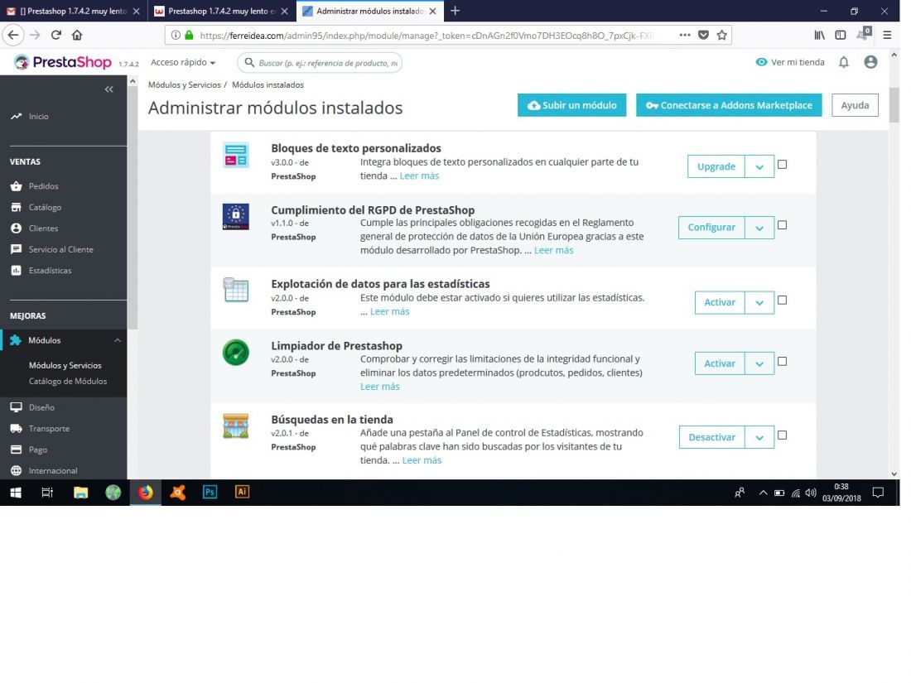Click Upgrade for Bloques de texto
This screenshot has width=911, height=683.
[716, 166]
